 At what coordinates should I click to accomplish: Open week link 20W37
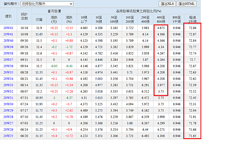point(9,60)
